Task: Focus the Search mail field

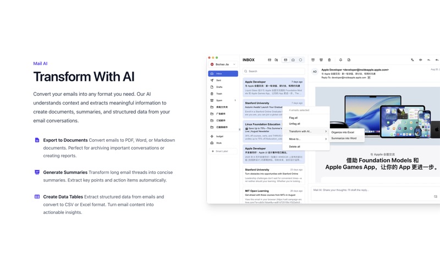Action: coord(274,71)
